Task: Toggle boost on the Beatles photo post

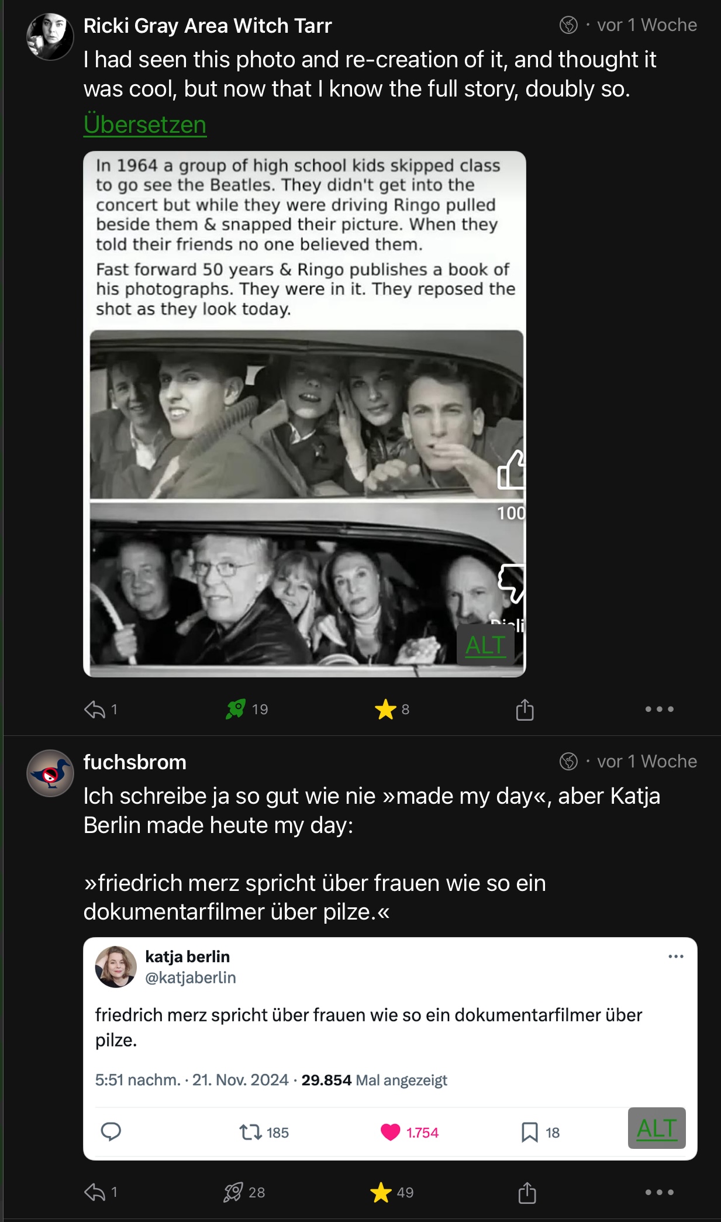Action: [x=236, y=710]
